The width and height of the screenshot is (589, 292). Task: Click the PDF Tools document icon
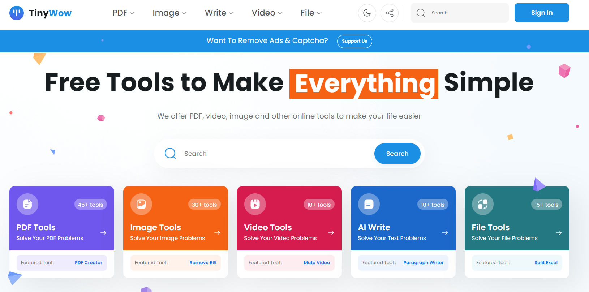(x=27, y=204)
